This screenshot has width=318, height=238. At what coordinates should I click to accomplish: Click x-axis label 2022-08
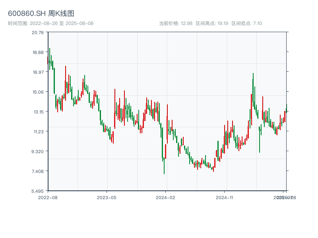[x=48, y=198]
